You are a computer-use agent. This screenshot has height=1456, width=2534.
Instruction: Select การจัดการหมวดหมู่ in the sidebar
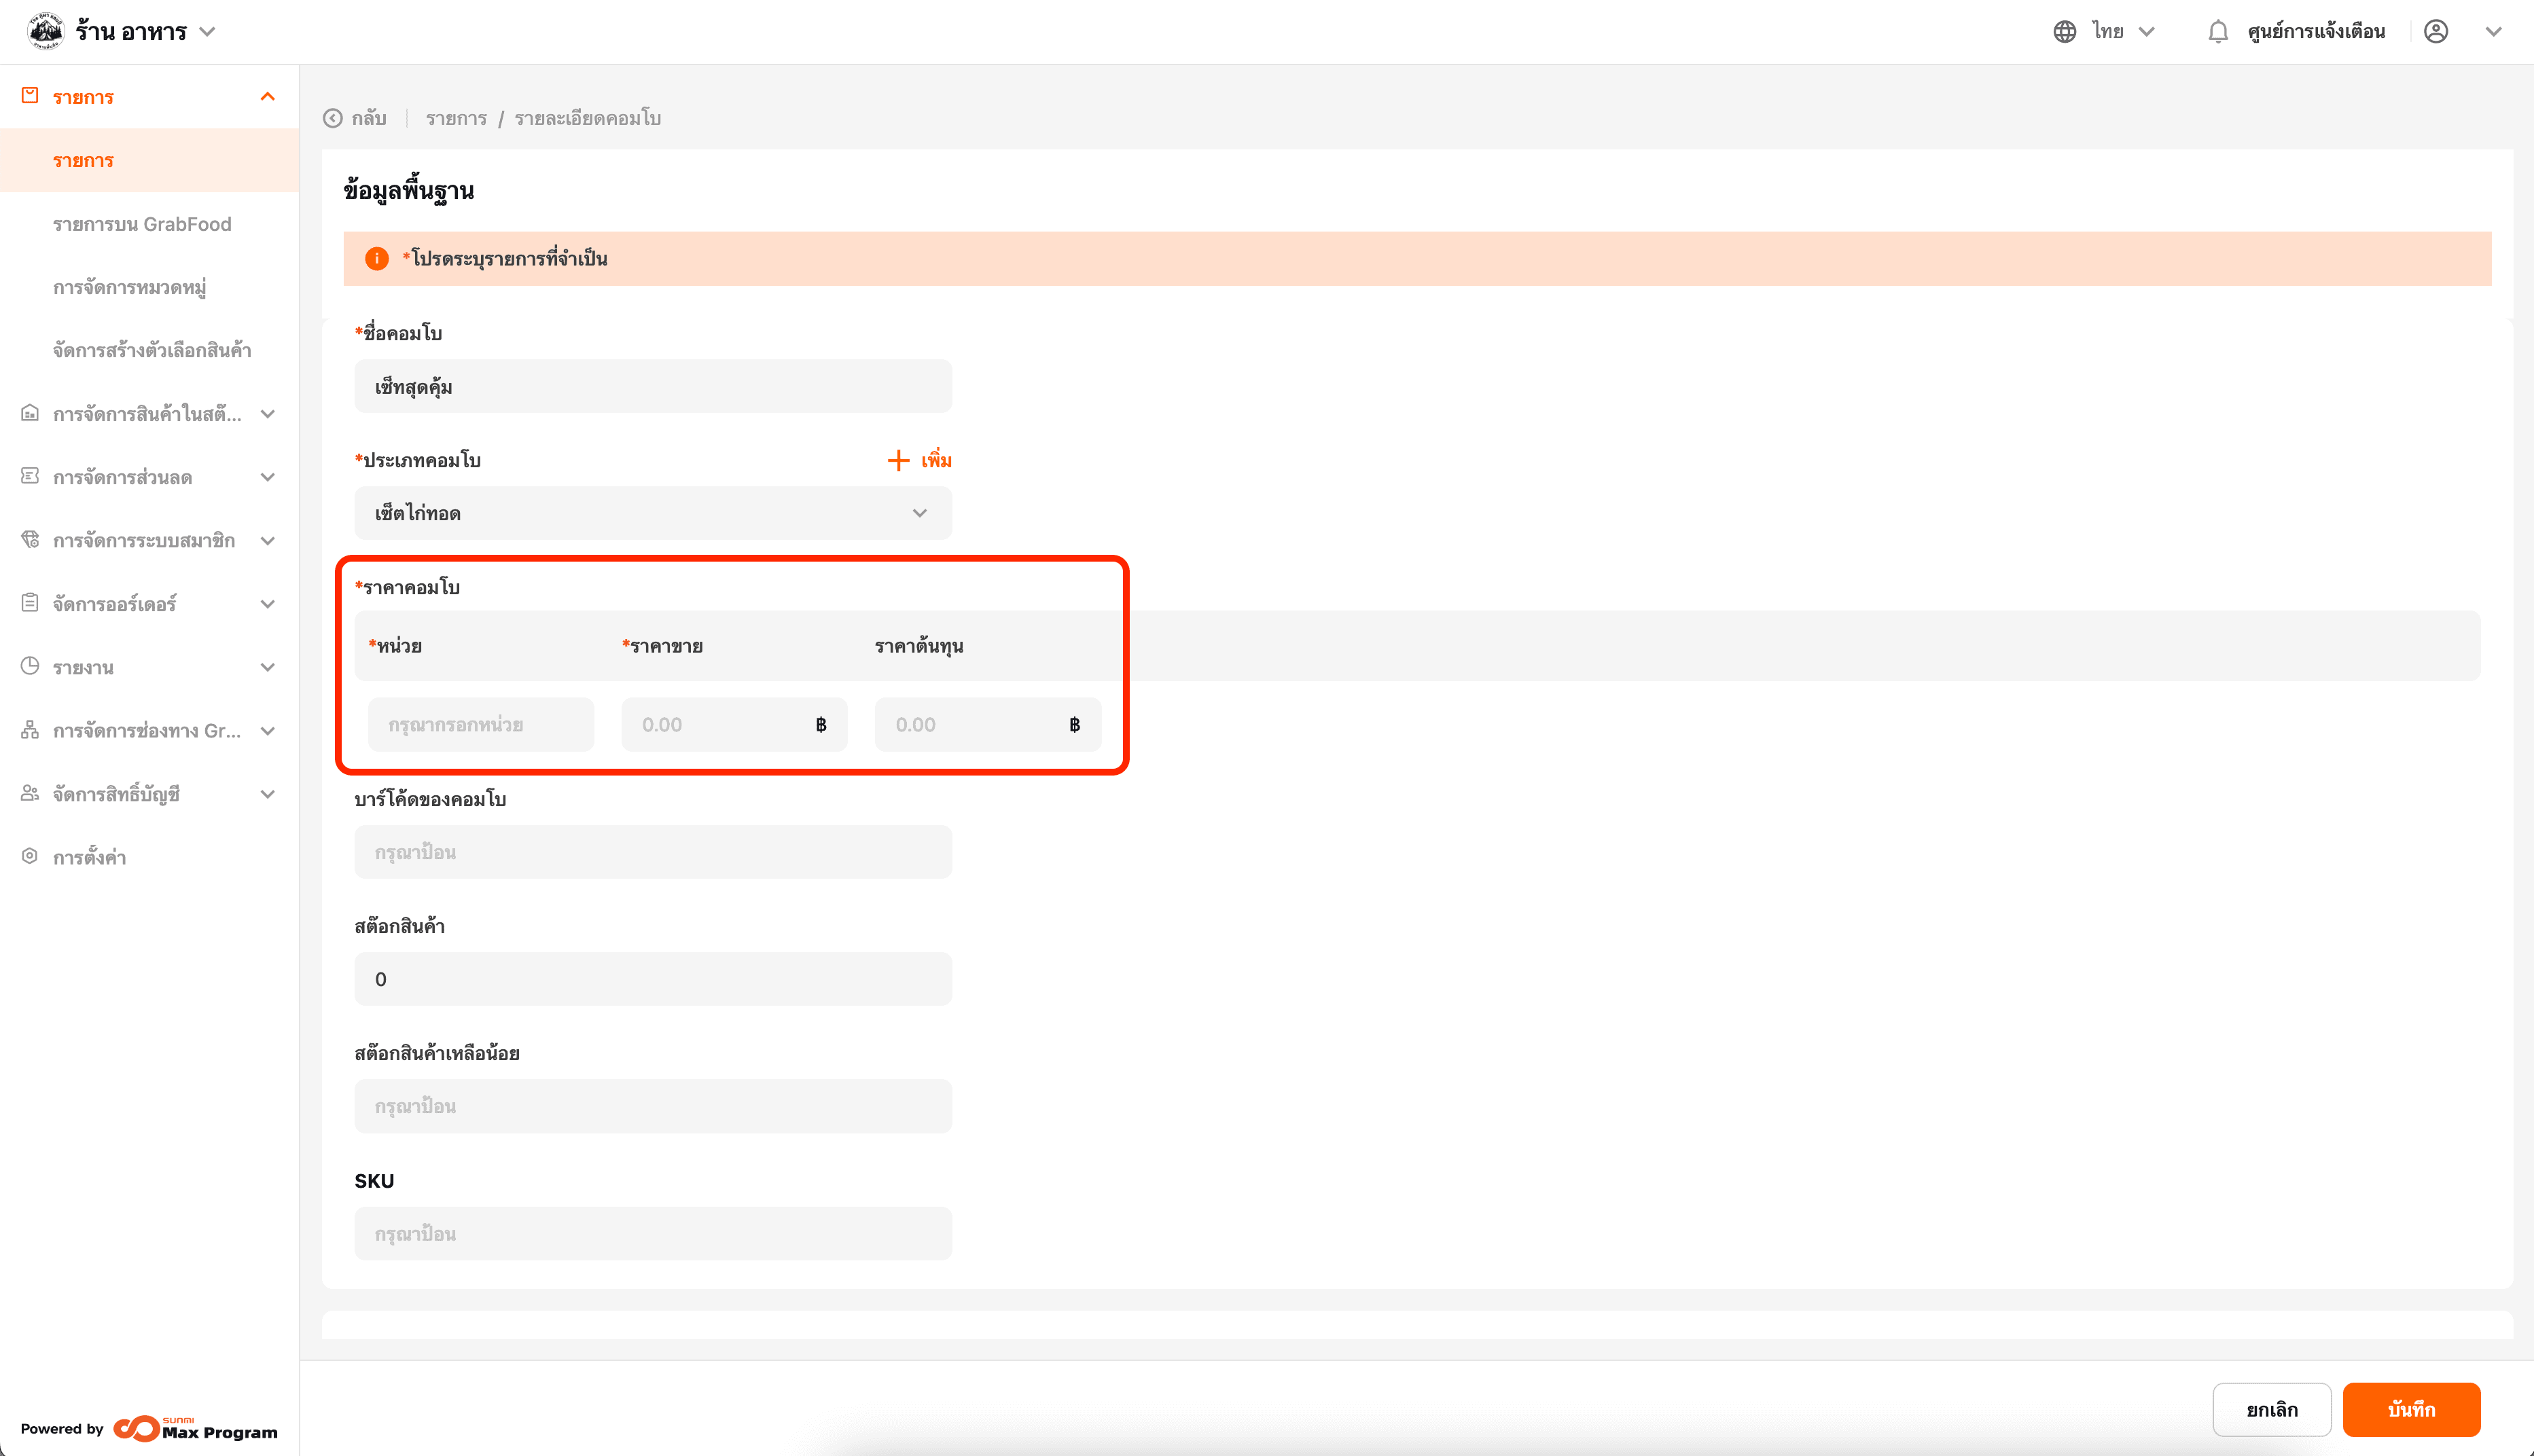pyautogui.click(x=130, y=287)
